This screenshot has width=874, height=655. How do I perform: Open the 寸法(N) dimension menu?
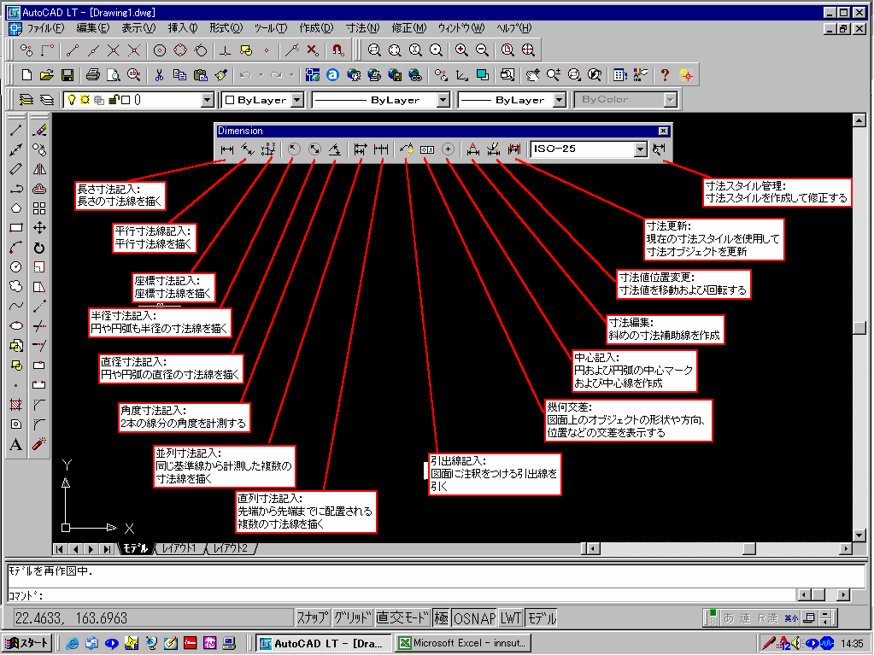point(362,28)
